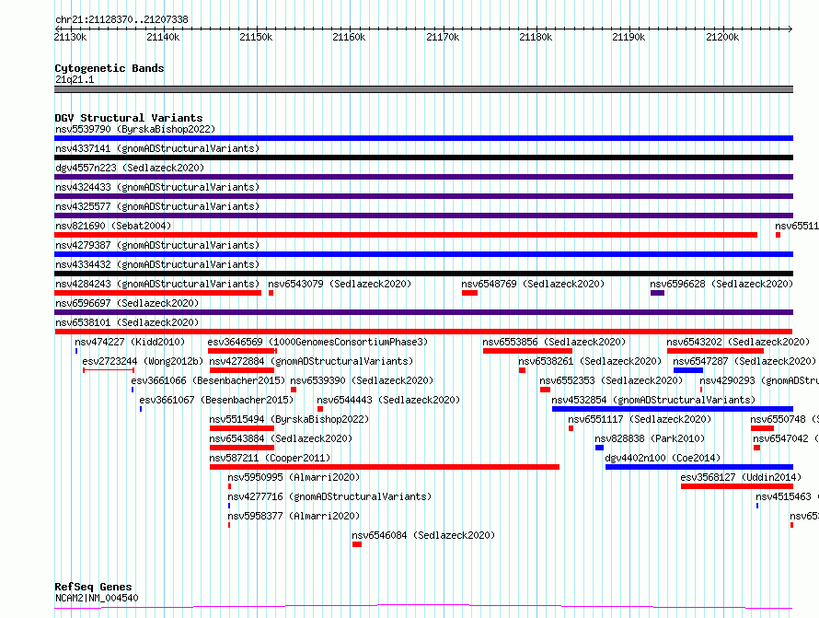Click the nsv6543079 (Sedlazeck2020) label

point(340,284)
